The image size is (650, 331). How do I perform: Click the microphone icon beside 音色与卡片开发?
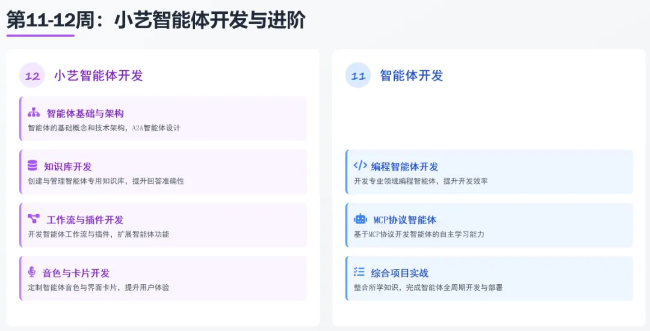point(31,272)
